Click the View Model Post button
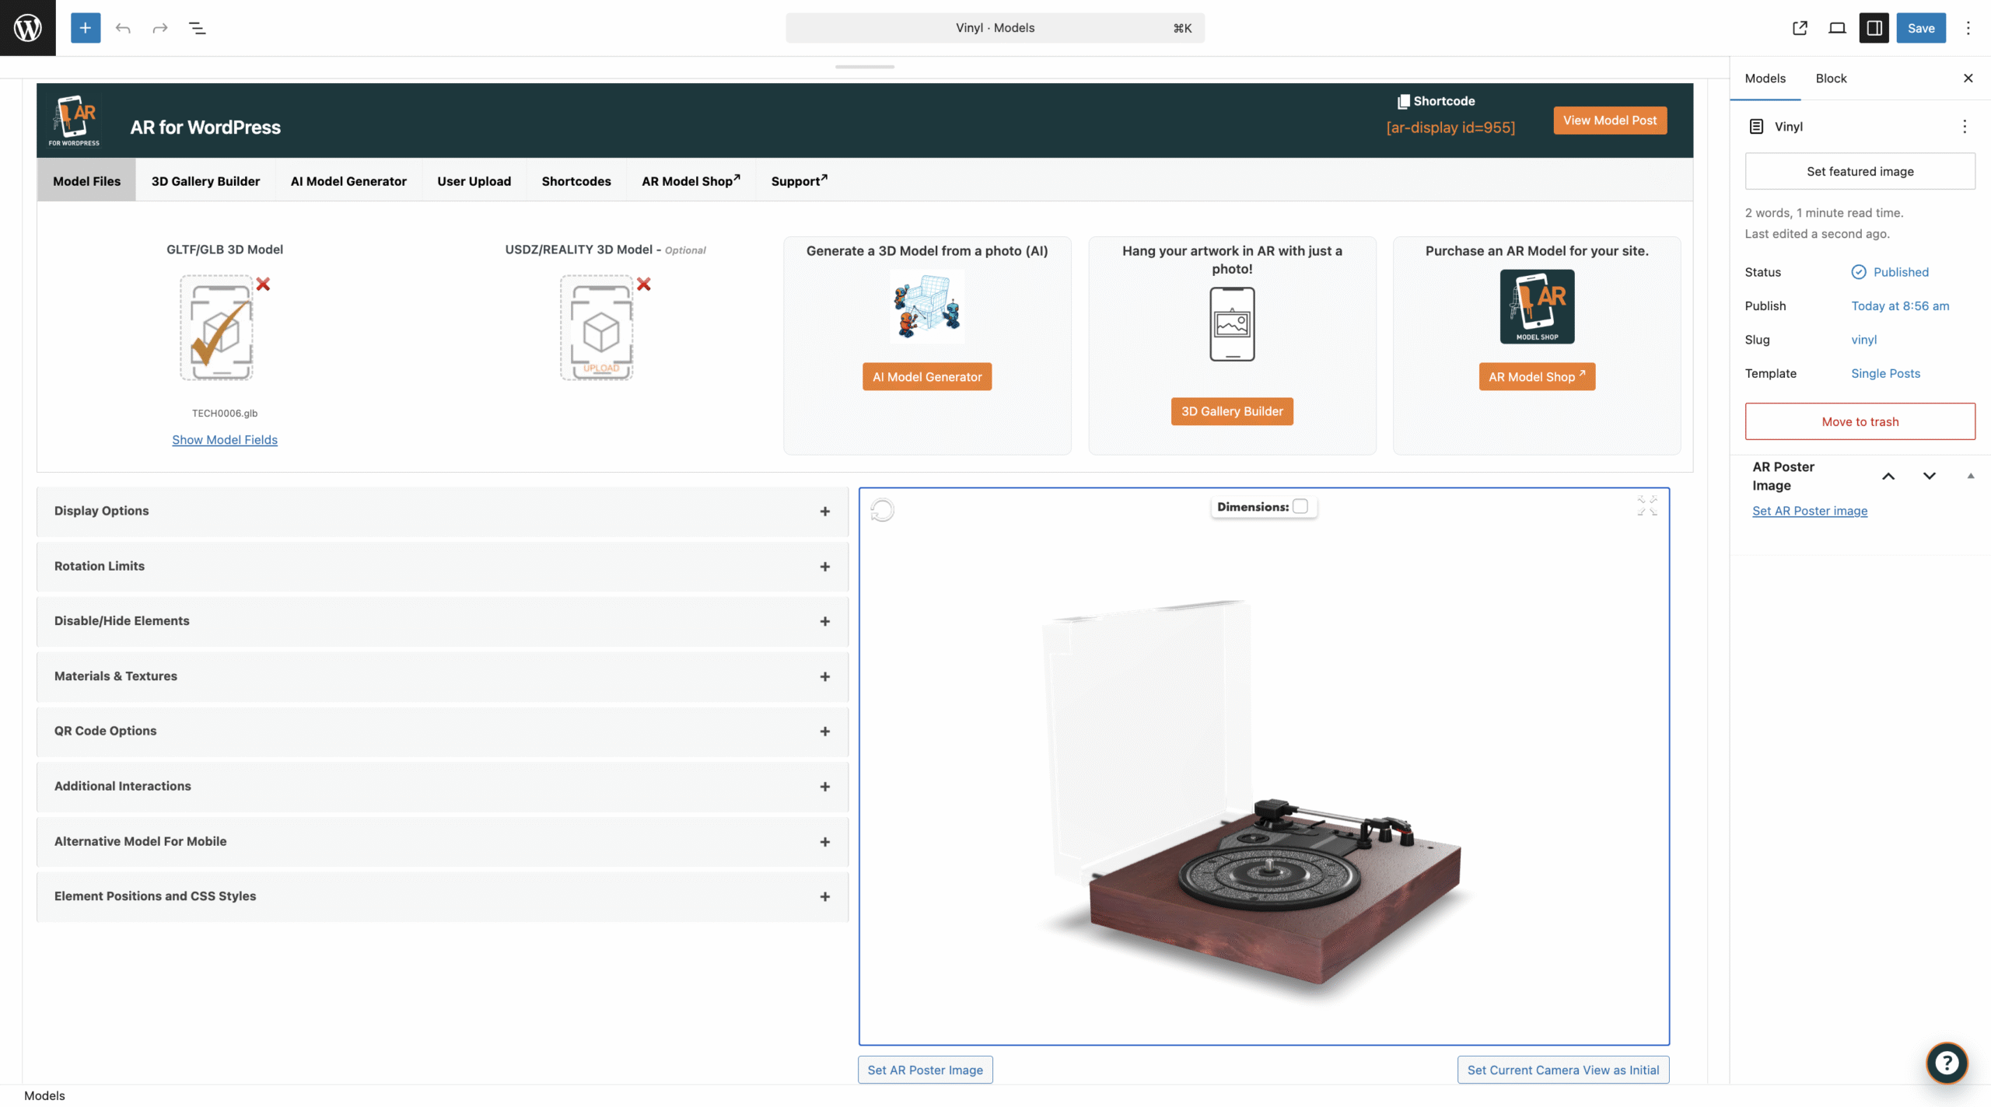Viewport: 1991px width, 1107px height. click(1610, 120)
